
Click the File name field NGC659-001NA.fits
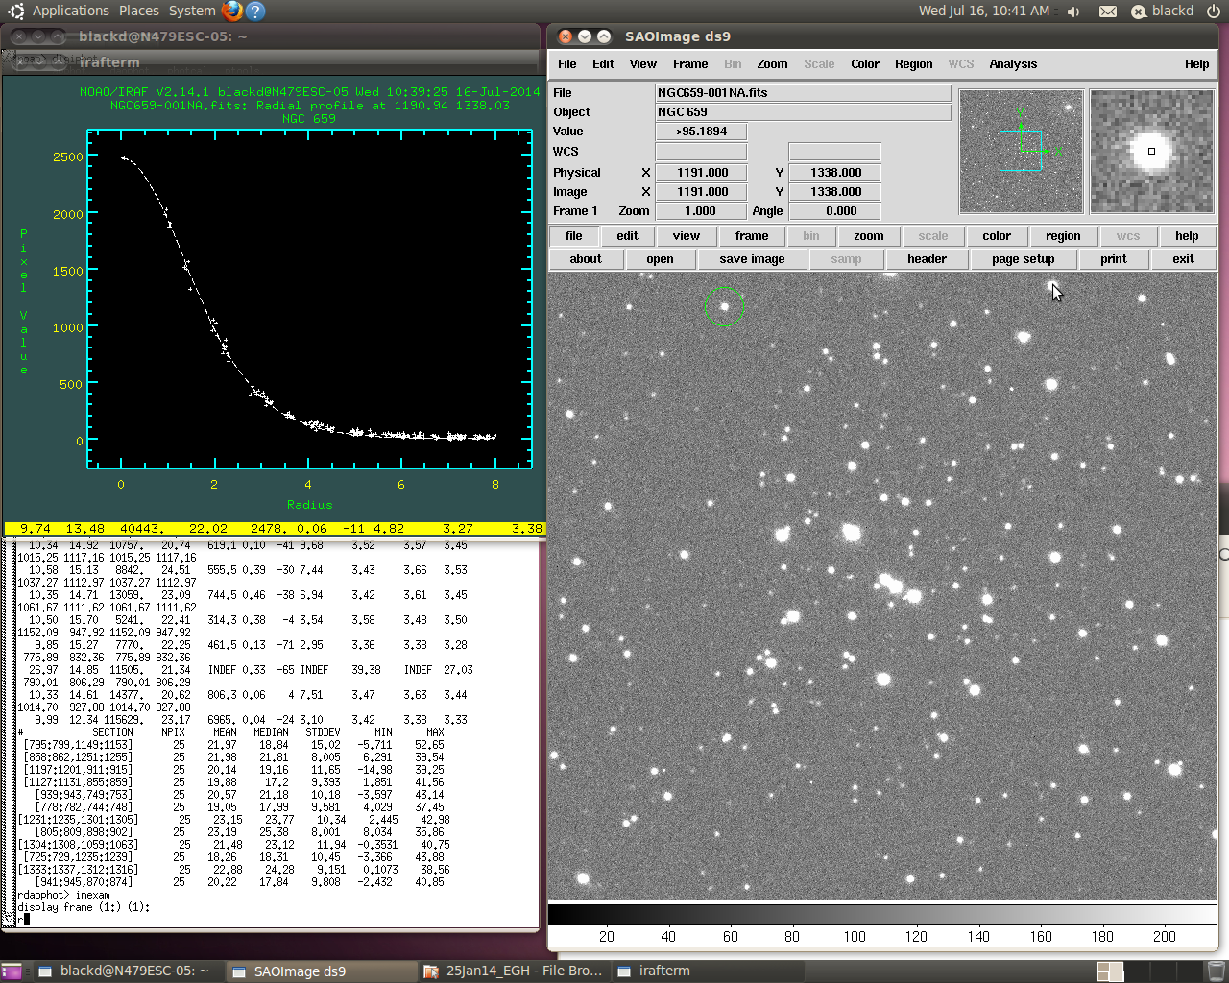click(803, 93)
